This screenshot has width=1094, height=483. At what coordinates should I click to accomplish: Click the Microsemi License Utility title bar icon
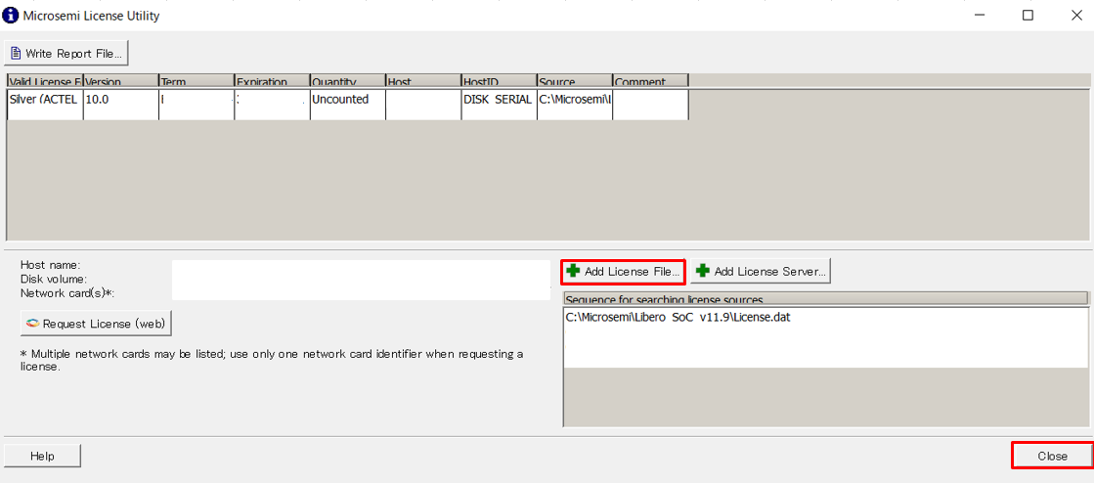(x=11, y=16)
